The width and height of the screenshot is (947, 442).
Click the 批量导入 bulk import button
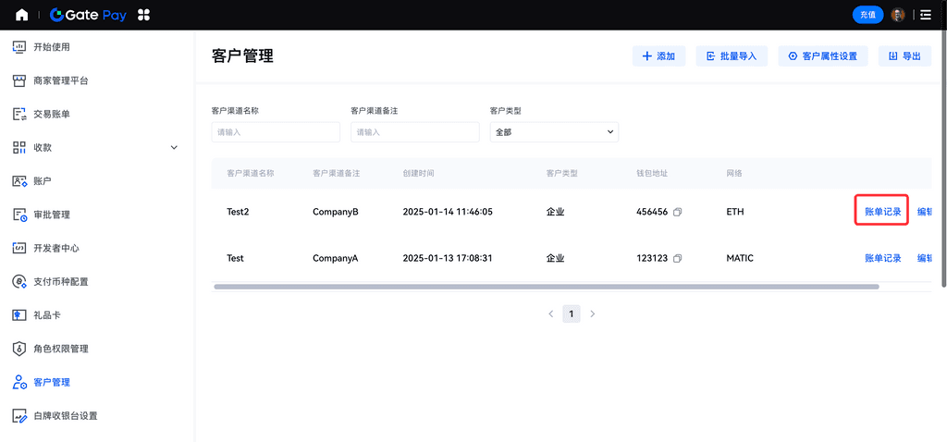(x=732, y=56)
